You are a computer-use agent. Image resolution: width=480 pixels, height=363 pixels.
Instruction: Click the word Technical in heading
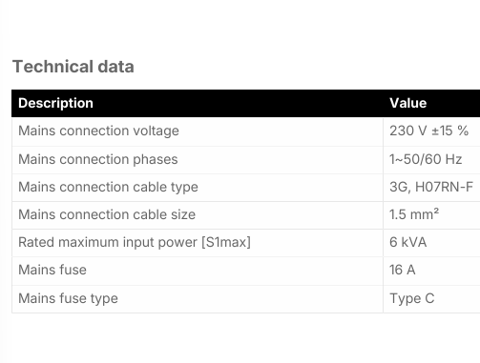(x=53, y=67)
